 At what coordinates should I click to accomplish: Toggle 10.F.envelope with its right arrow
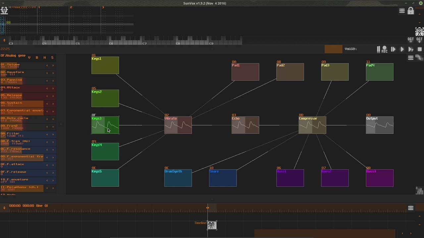pyautogui.click(x=53, y=180)
